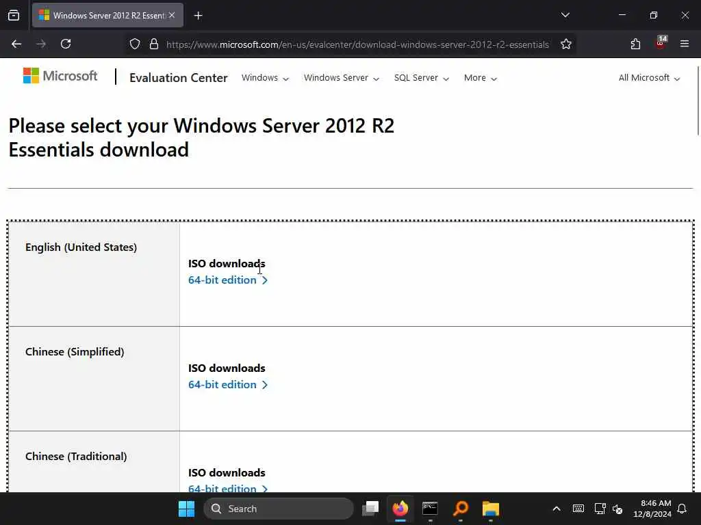Open the Extensions puzzle icon
This screenshot has height=525, width=701.
click(635, 44)
